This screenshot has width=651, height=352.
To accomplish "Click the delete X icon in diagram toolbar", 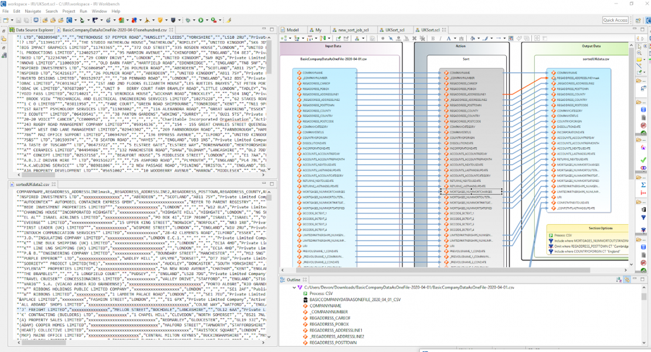I will [414, 38].
